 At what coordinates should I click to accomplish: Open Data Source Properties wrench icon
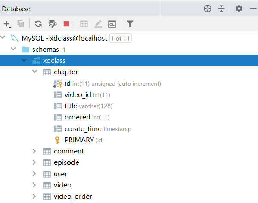(53, 24)
